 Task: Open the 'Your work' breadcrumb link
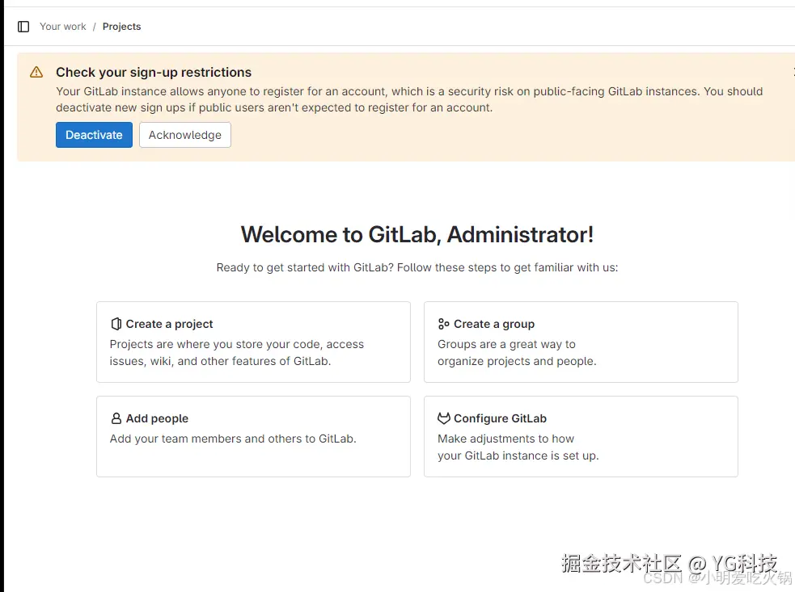pos(63,27)
